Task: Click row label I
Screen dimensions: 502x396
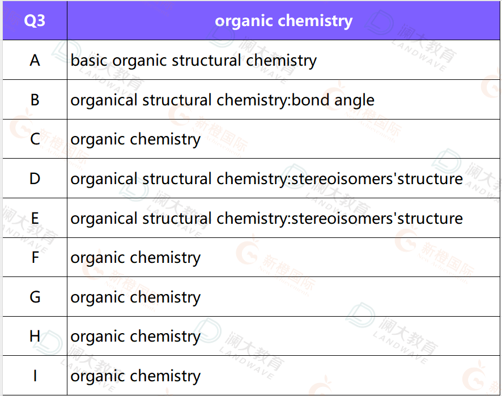Action: [35, 376]
